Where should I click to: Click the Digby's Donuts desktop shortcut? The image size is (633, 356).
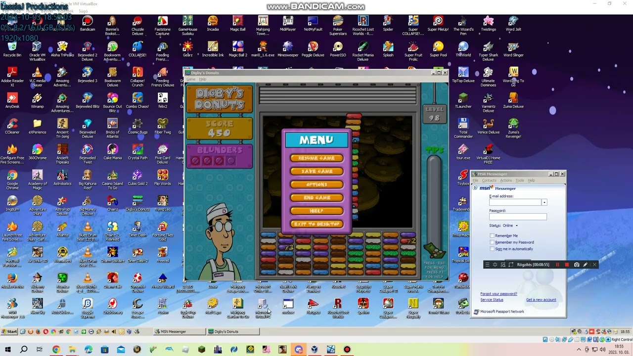[137, 204]
